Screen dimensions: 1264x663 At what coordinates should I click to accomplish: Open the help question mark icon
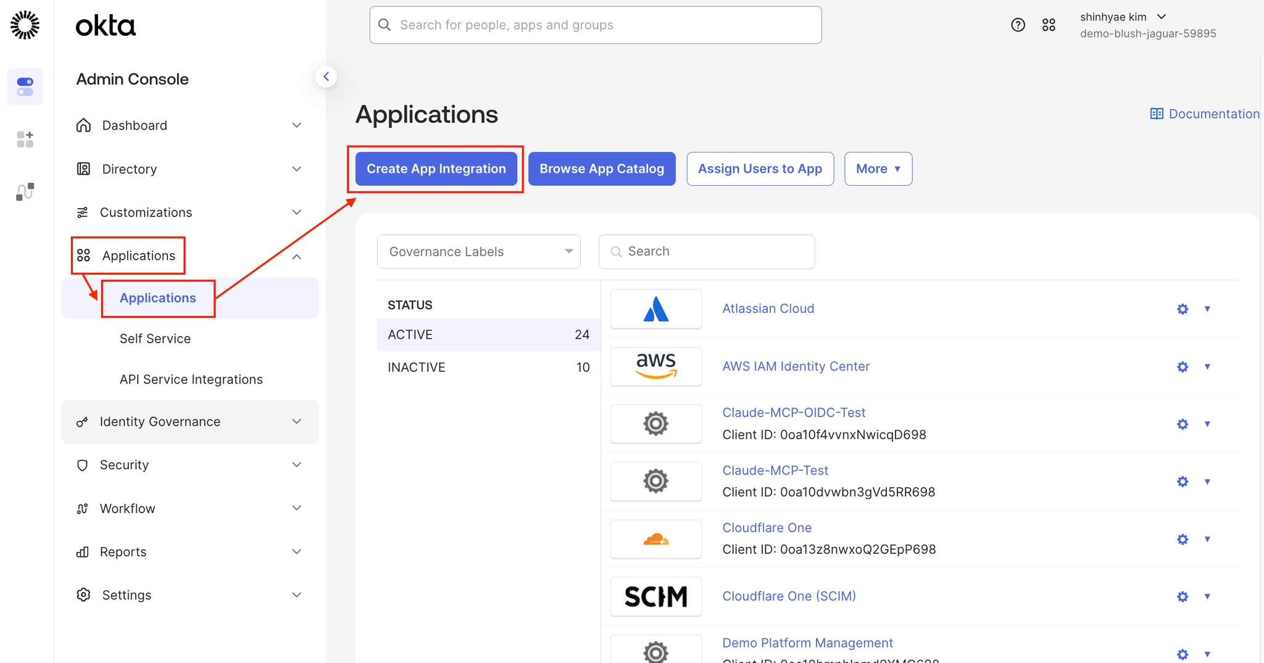pos(1018,25)
